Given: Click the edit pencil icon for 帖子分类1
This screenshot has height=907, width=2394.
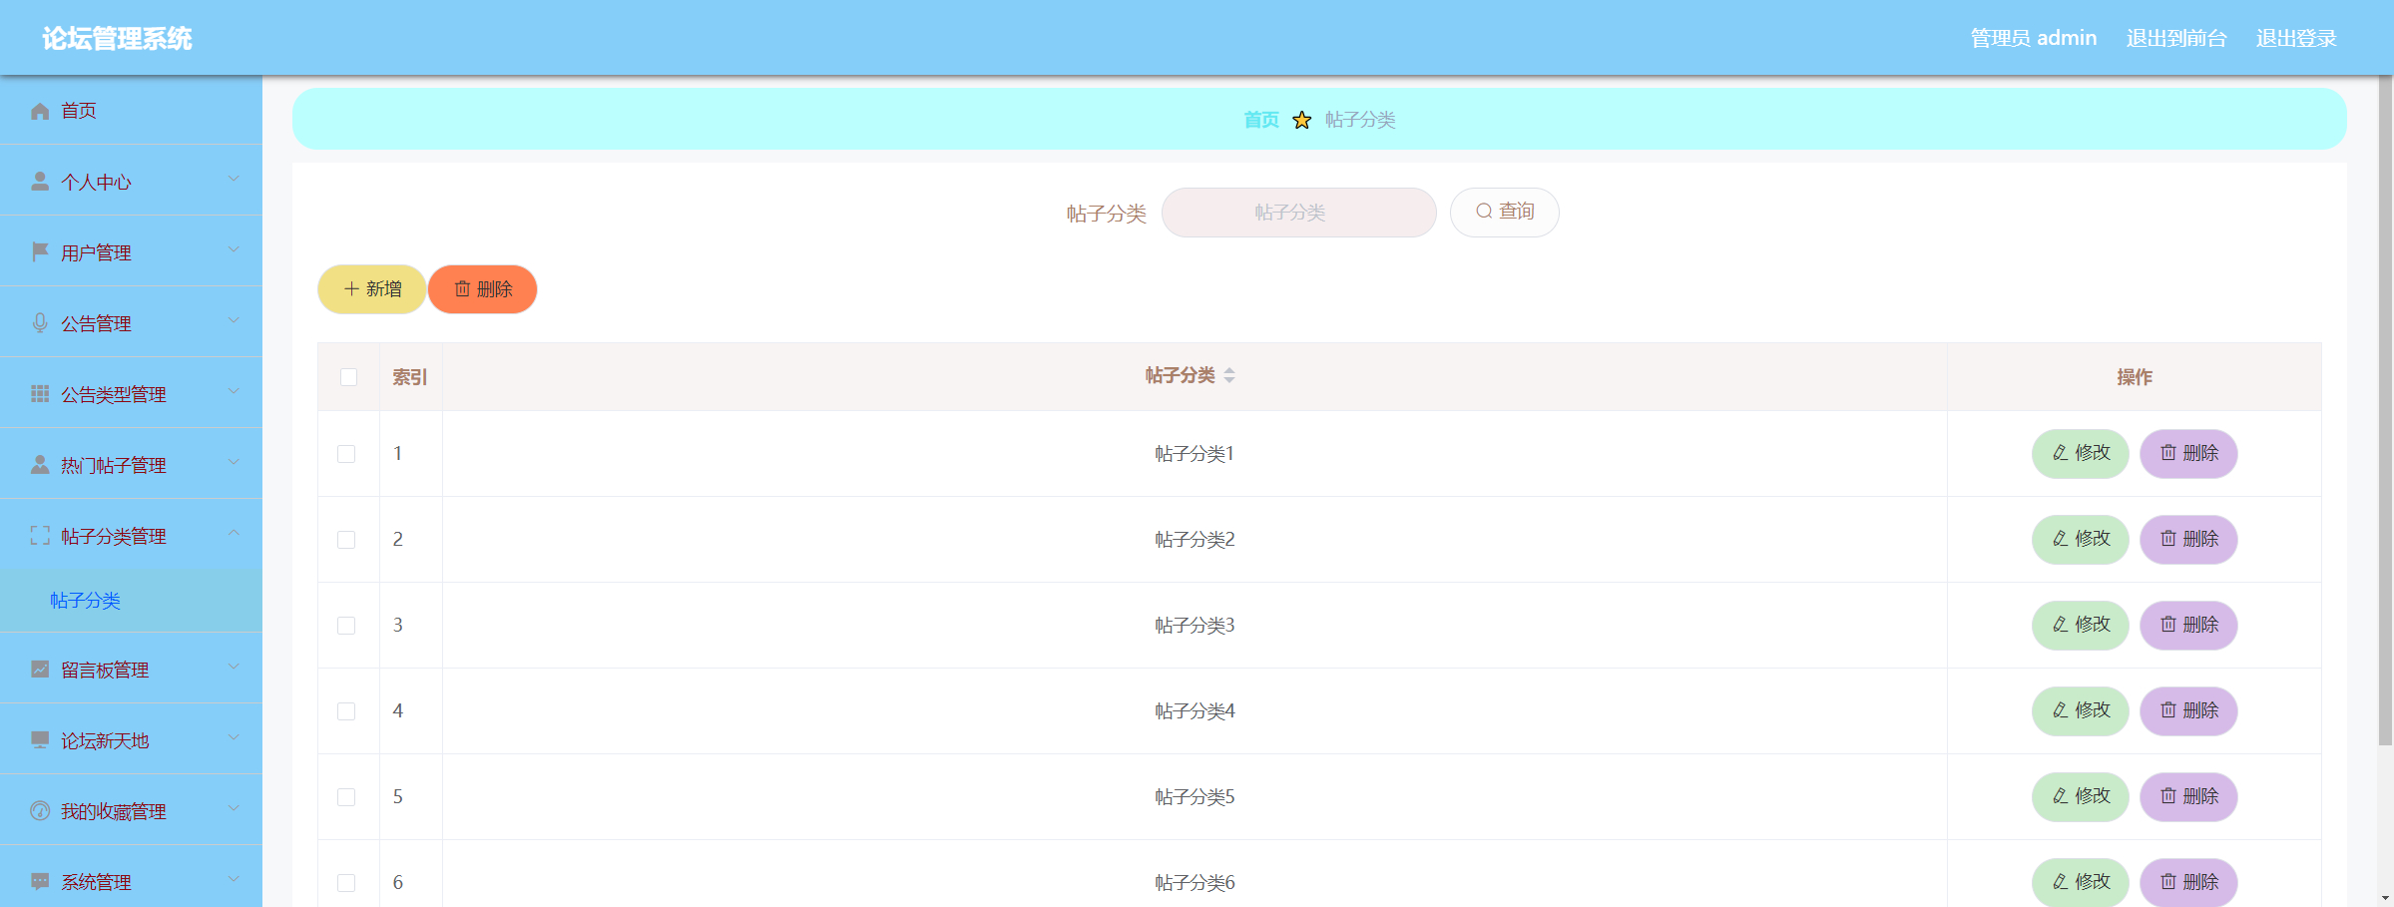Looking at the screenshot, I should coord(2060,453).
